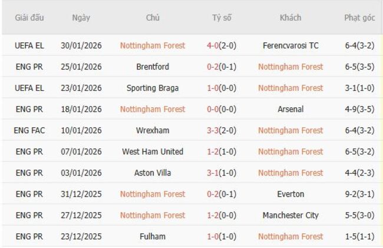Image resolution: width=383 pixels, height=248 pixels.
Task: Select the ENG FAC competition label
Action: (x=29, y=130)
